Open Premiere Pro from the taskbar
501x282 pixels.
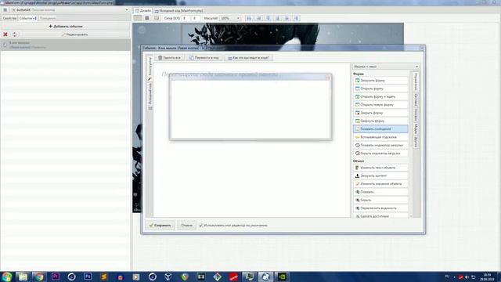coord(56,277)
